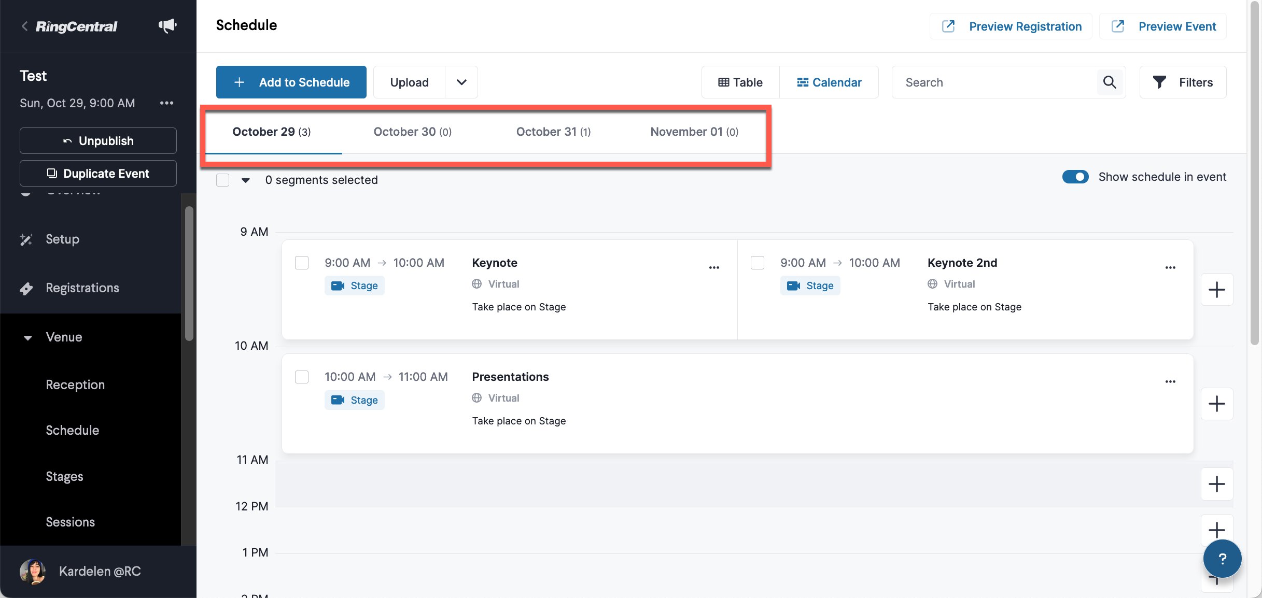Screen dimensions: 1262x598
Task: Check the select-all segments checkbox
Action: (223, 180)
